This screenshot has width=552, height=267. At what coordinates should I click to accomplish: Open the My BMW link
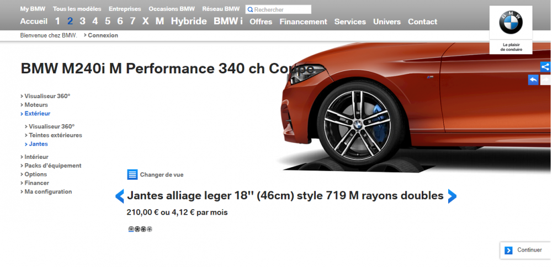(x=33, y=9)
